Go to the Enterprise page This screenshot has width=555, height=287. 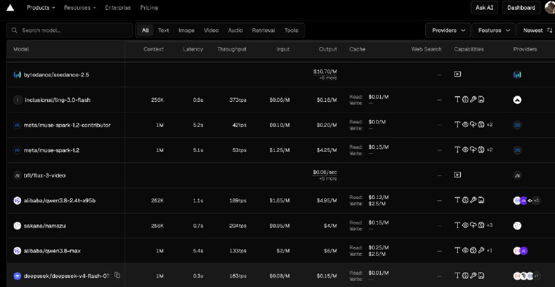118,8
